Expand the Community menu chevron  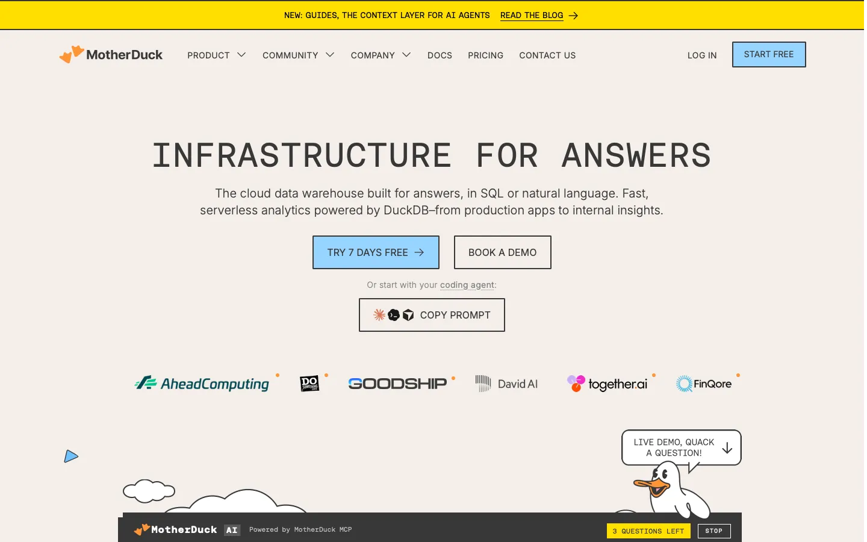pyautogui.click(x=330, y=55)
